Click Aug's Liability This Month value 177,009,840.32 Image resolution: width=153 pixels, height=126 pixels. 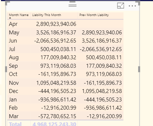click(x=58, y=58)
